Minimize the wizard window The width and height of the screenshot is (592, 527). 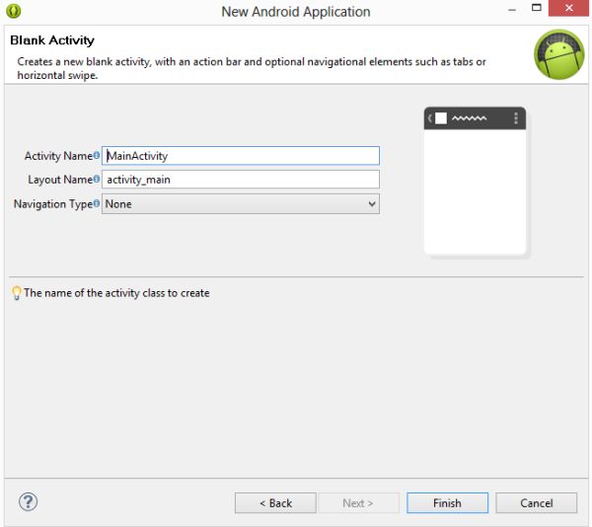(512, 10)
